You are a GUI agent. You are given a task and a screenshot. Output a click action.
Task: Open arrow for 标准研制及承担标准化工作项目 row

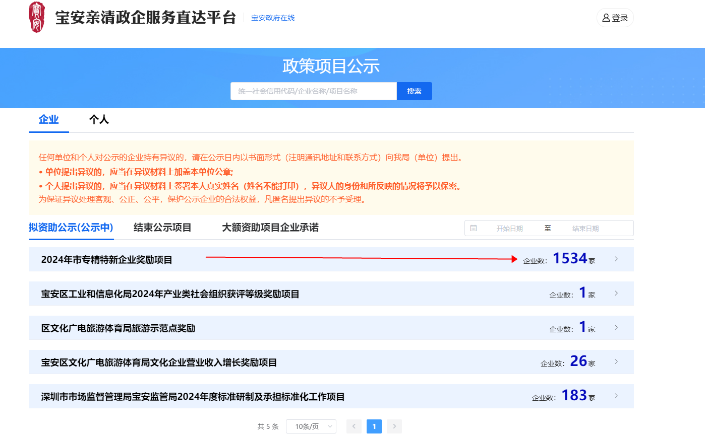pyautogui.click(x=616, y=396)
